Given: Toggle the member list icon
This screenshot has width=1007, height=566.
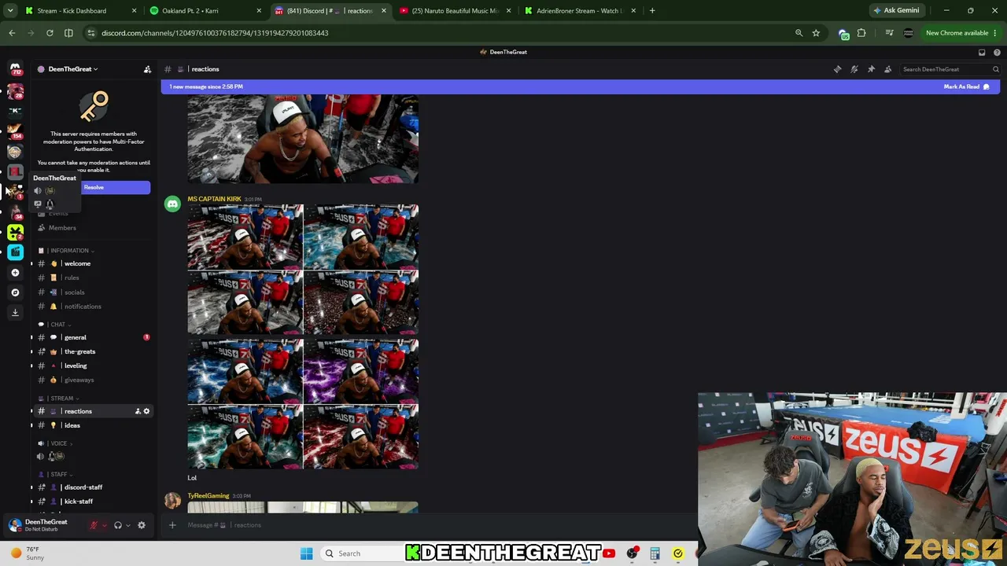Looking at the screenshot, I should pyautogui.click(x=888, y=69).
